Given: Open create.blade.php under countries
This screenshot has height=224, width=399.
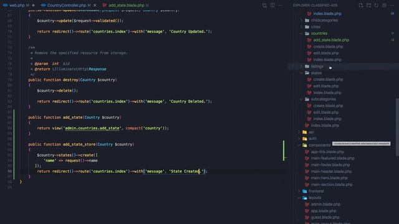Looking at the screenshot, I should [328, 47].
